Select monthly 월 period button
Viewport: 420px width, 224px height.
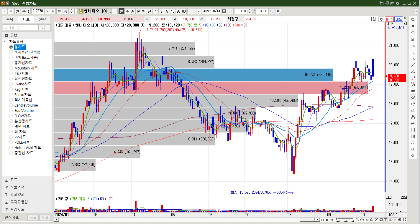133,11
